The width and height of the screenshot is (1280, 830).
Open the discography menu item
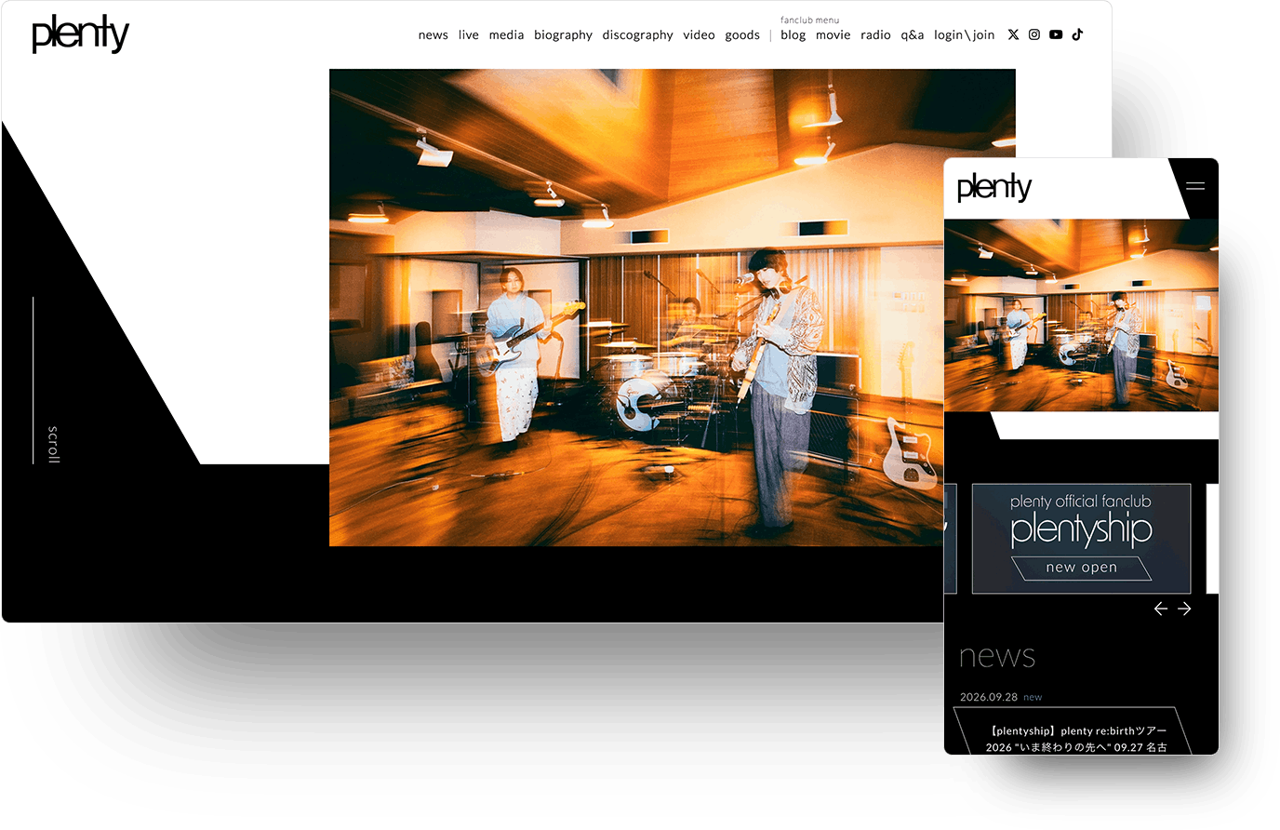[637, 35]
